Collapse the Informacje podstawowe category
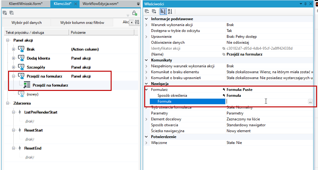This screenshot has width=318, height=170. (146, 19)
